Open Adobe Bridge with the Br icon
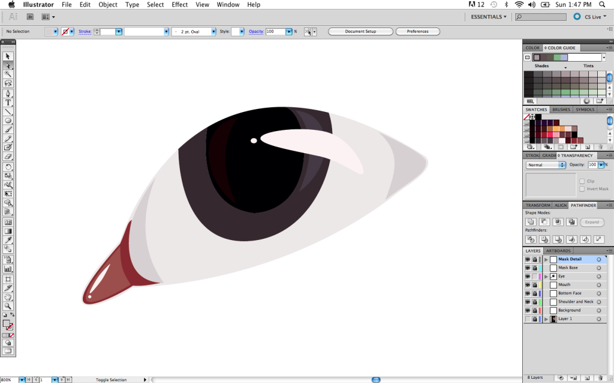The width and height of the screenshot is (614, 383). point(31,17)
